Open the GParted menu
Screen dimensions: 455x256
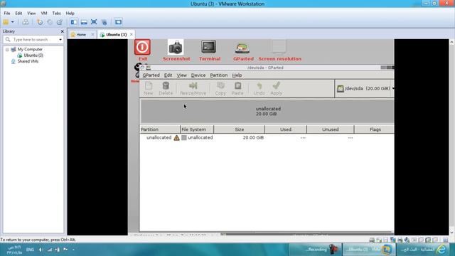coord(151,75)
